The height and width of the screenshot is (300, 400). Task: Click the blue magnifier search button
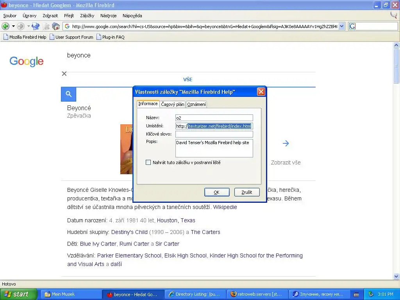click(68, 94)
